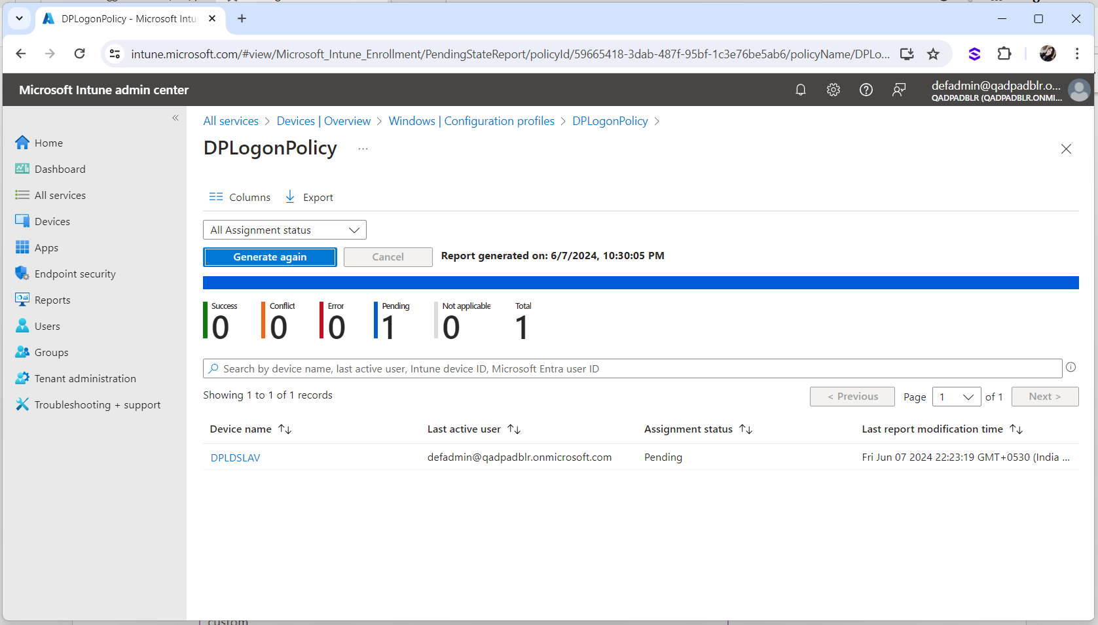Open the DPLDSLAV device link
This screenshot has height=625, width=1098.
[x=235, y=457]
